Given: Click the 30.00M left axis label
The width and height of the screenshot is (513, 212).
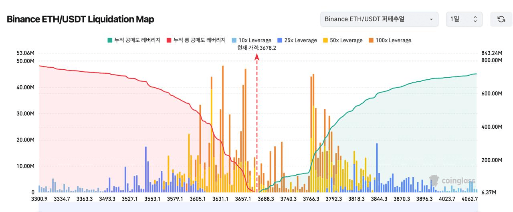Looking at the screenshot, I should pos(26,113).
